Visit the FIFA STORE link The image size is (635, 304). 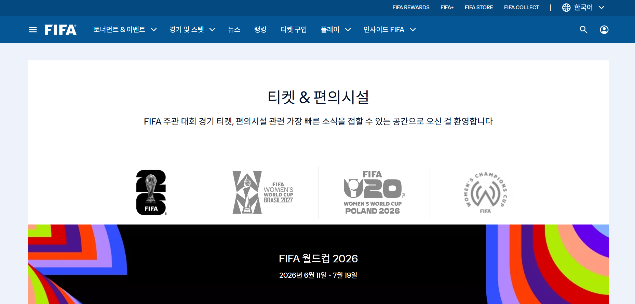click(x=479, y=8)
